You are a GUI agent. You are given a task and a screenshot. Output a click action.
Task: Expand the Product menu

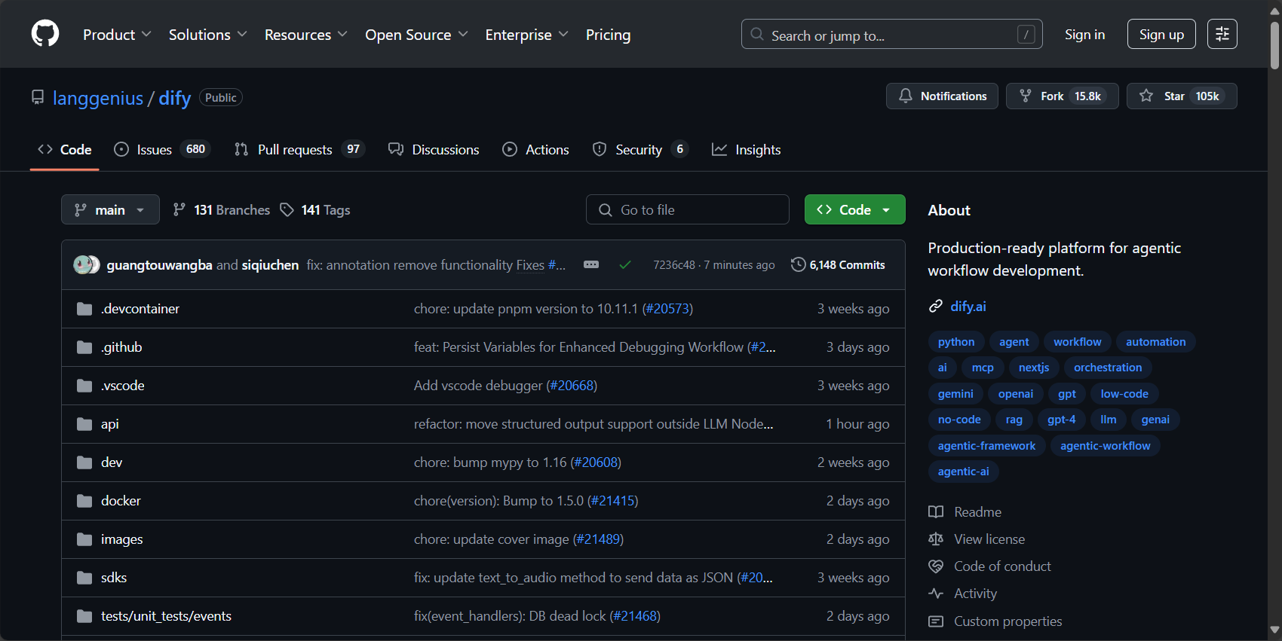pyautogui.click(x=117, y=35)
